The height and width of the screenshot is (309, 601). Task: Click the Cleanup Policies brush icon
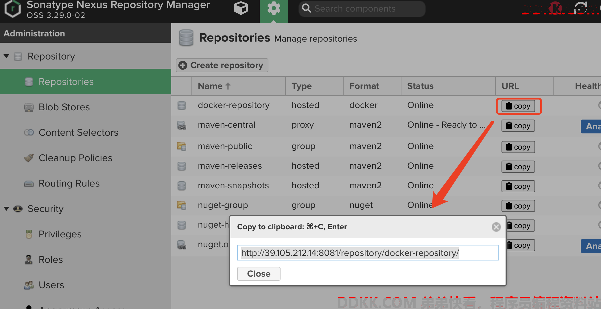coord(29,158)
